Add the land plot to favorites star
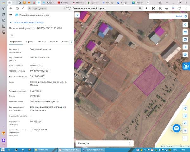Viewport: 190px width, 152px height. pos(12,35)
